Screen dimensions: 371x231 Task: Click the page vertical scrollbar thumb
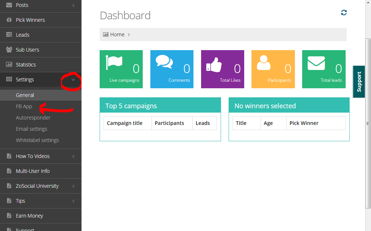(368, 123)
